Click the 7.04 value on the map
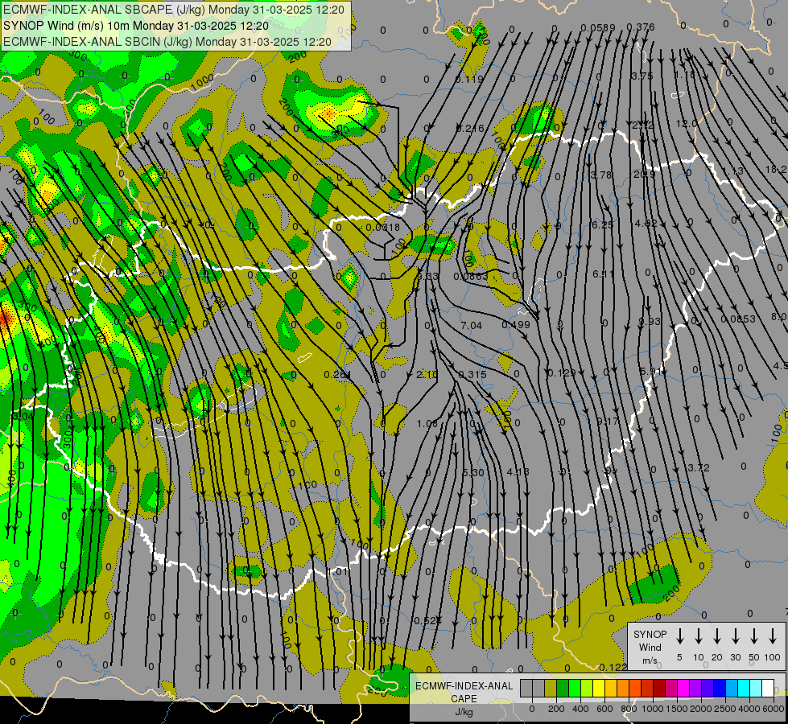 click(472, 326)
